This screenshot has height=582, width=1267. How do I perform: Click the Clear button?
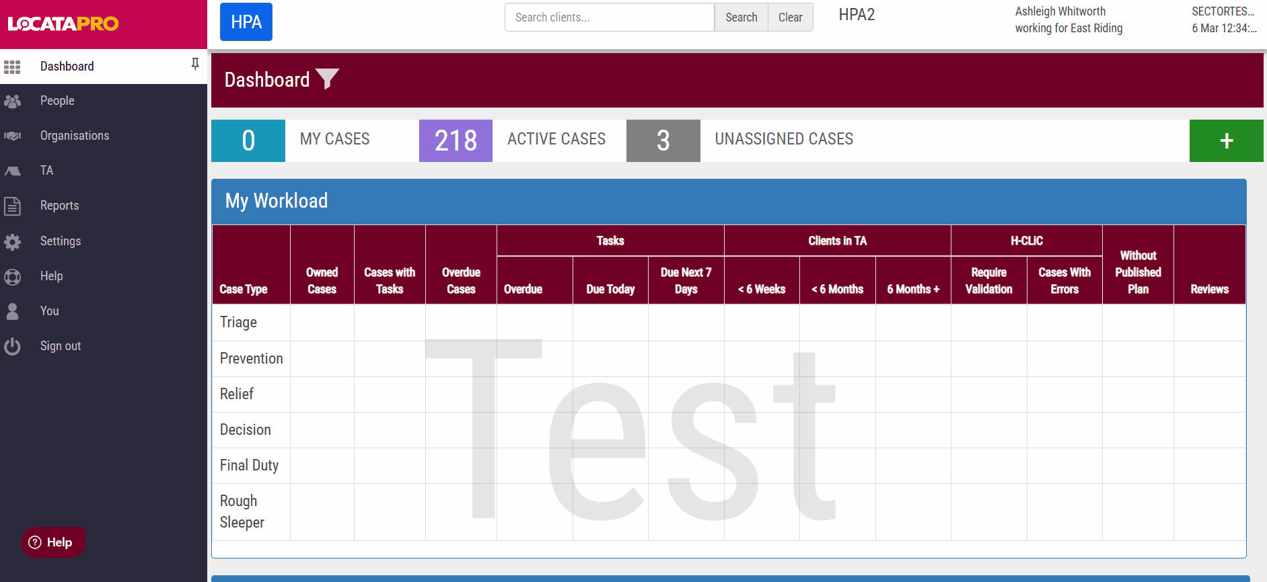coord(790,17)
